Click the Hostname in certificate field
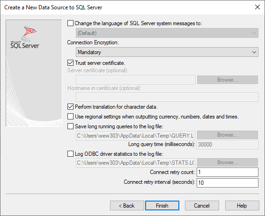This screenshot has height=216, width=265. (167, 97)
